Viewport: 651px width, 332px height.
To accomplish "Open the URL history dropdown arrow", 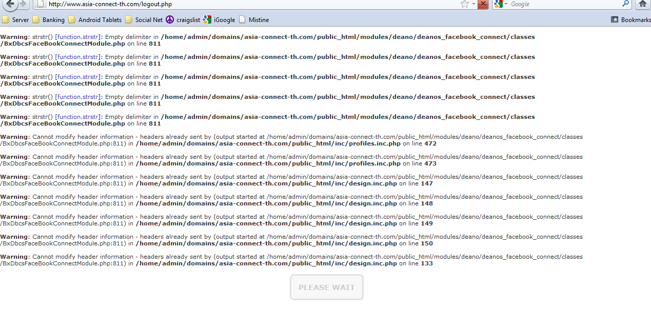I will (x=474, y=4).
